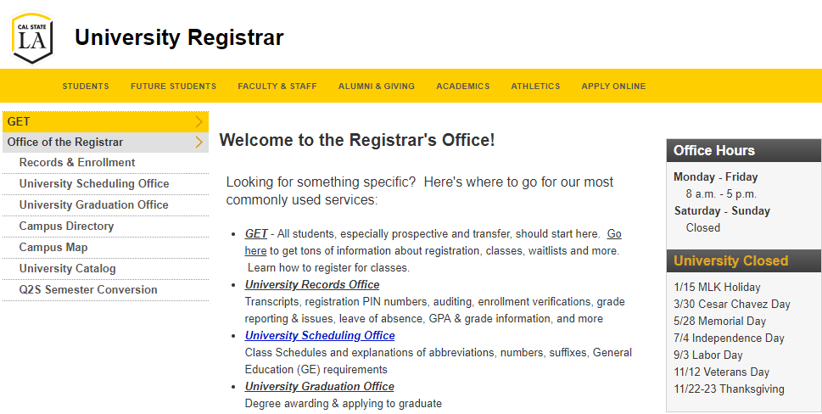Select University Scheduling Office sidebar item
This screenshot has width=822, height=414.
[94, 184]
